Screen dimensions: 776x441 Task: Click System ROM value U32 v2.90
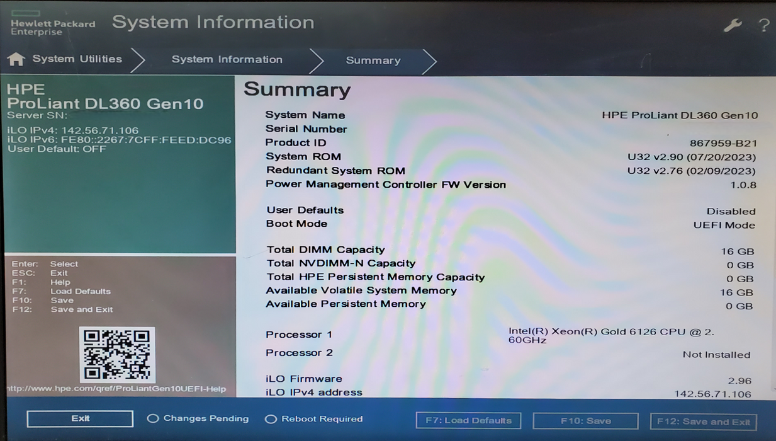(692, 157)
